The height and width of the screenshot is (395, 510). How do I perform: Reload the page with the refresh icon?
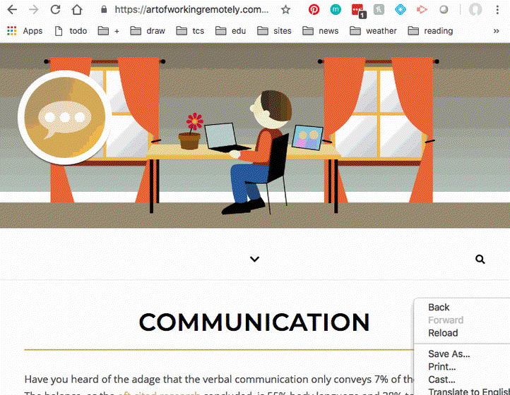(x=55, y=10)
